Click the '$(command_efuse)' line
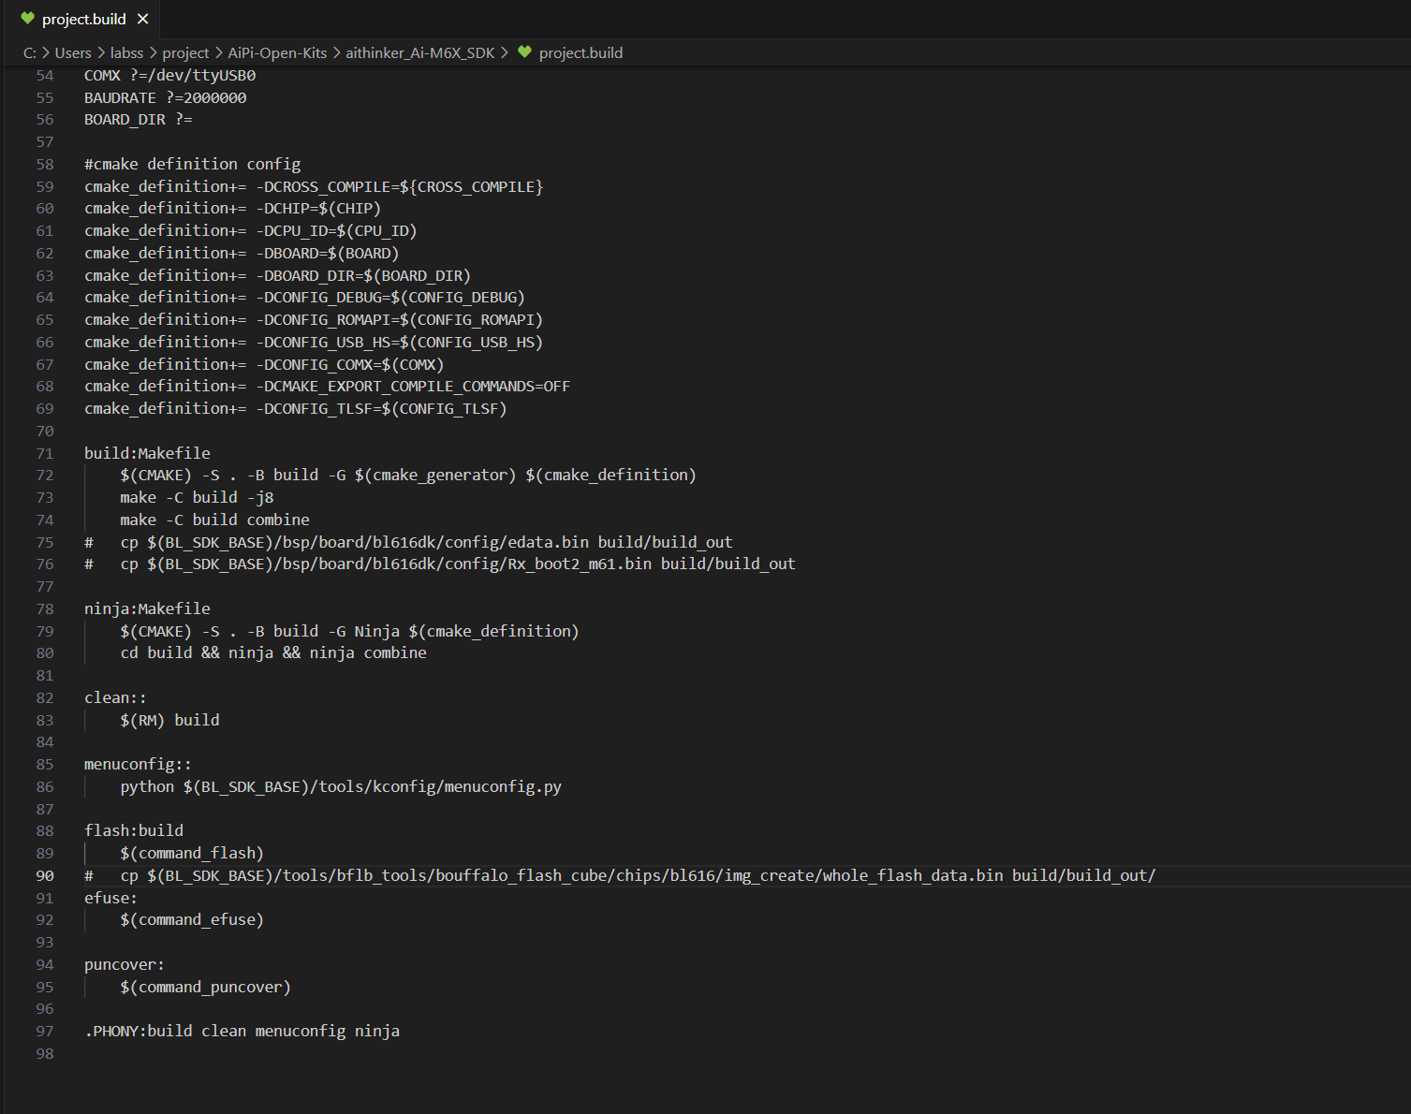Image resolution: width=1411 pixels, height=1114 pixels. (192, 920)
